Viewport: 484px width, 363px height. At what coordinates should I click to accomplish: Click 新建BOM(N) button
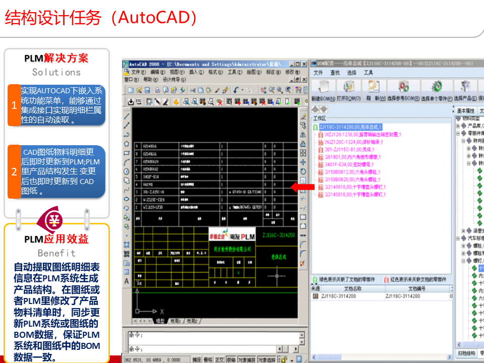click(323, 91)
